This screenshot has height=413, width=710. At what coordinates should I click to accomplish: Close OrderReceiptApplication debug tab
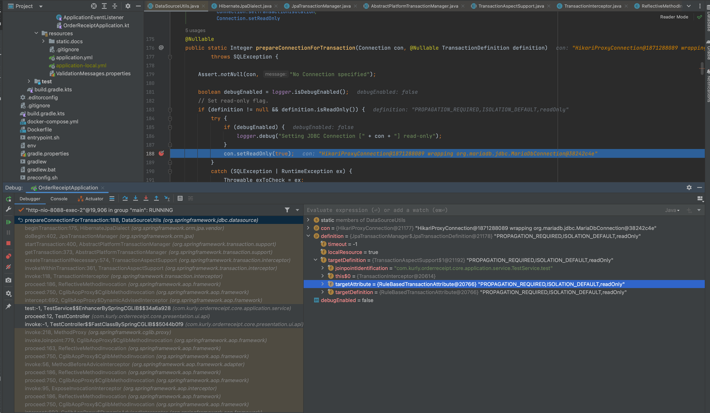(x=103, y=188)
